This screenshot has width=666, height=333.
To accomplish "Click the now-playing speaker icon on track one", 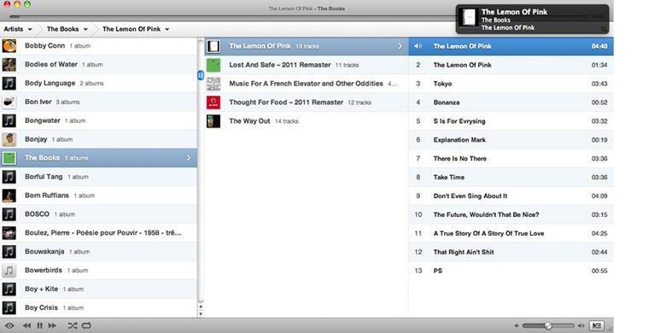I will click(x=418, y=46).
